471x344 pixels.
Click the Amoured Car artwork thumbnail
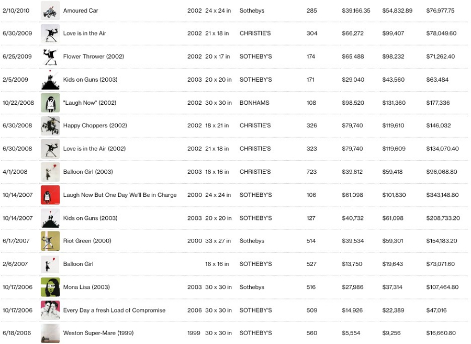click(x=50, y=10)
